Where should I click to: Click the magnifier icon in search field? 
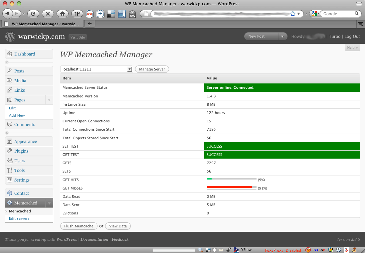tap(356, 14)
